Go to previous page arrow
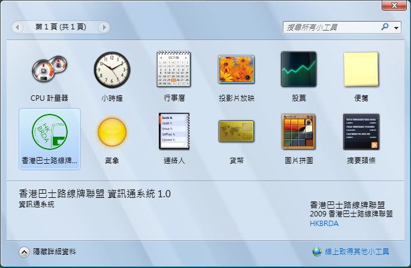Image resolution: width=411 pixels, height=268 pixels. point(17,27)
